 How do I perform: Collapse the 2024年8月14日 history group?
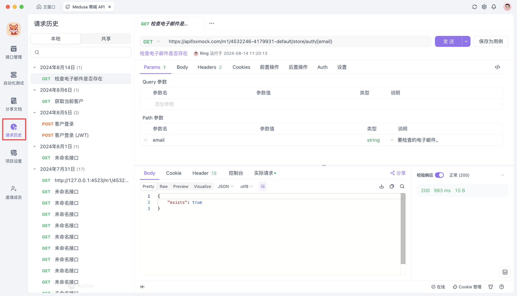[35, 68]
